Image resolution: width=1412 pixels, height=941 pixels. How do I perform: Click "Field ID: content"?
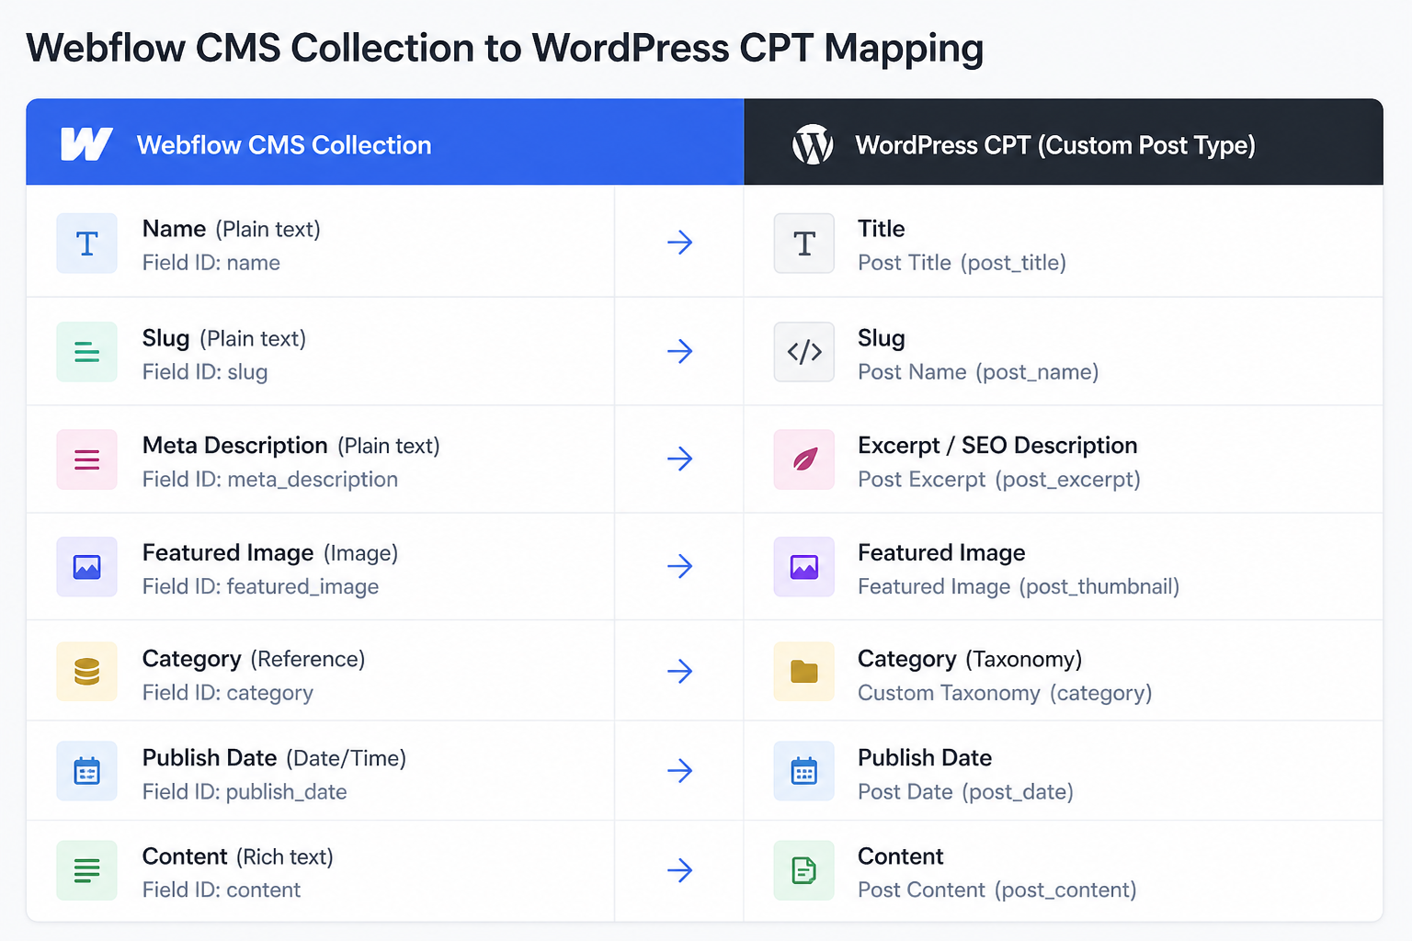point(222,890)
